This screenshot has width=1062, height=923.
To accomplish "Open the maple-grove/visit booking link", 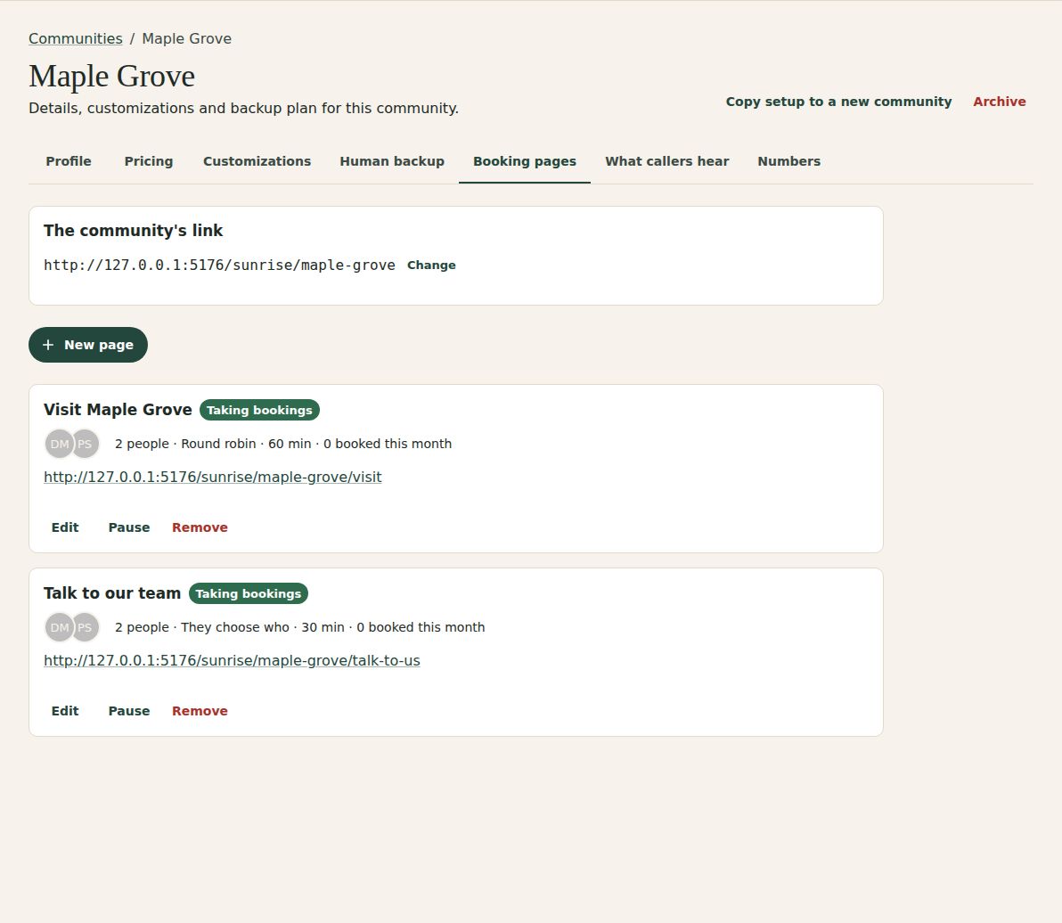I will pyautogui.click(x=213, y=477).
